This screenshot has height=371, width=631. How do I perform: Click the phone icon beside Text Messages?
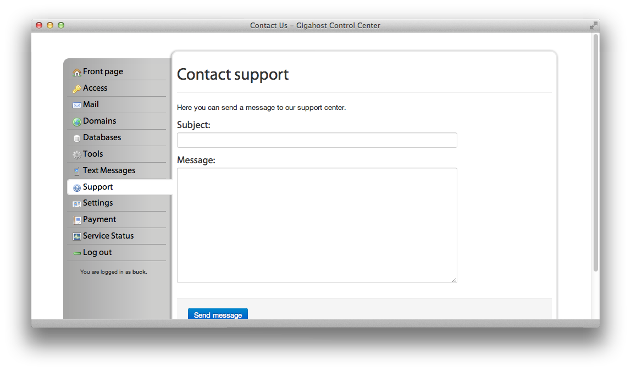(x=77, y=171)
